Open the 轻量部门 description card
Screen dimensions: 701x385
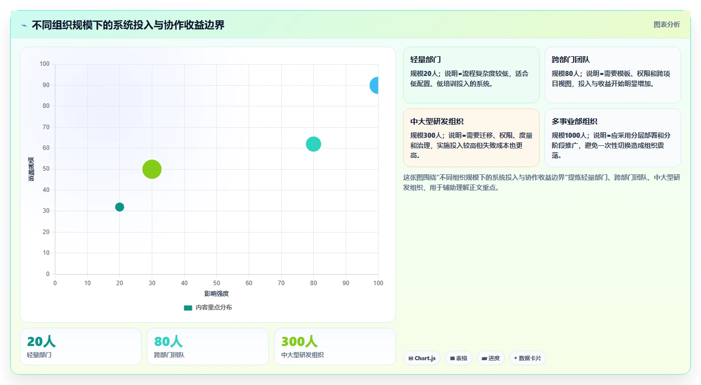point(471,75)
